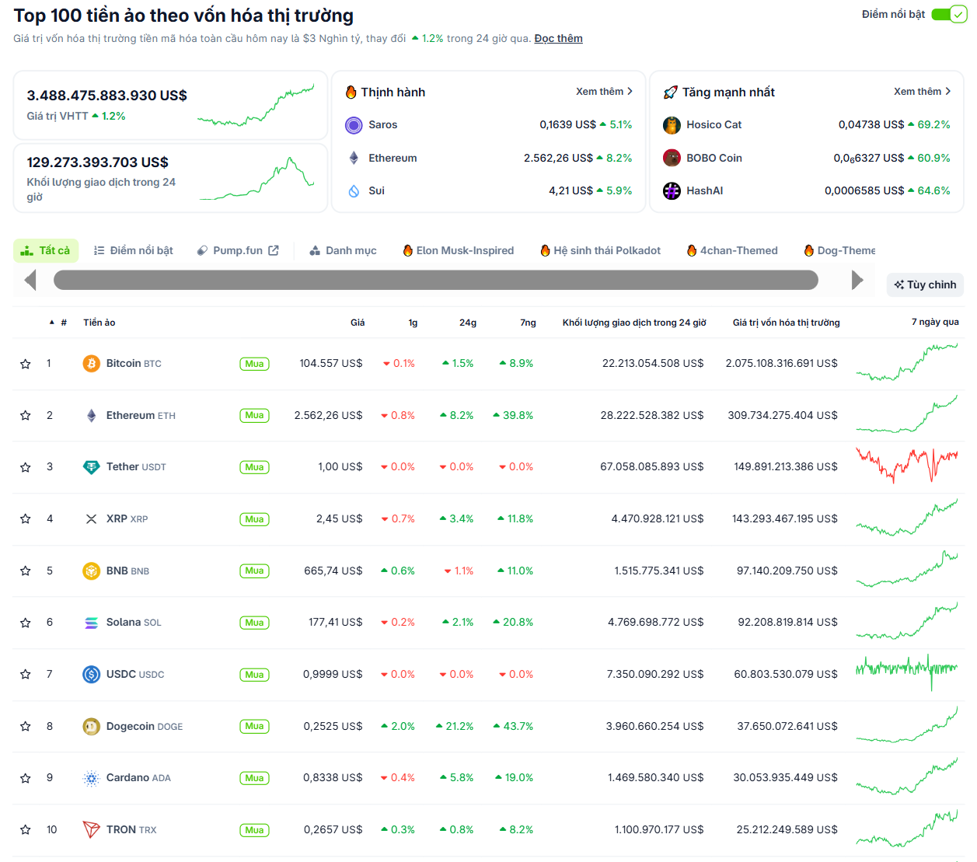
Task: Click the HashAI logo icon
Action: 672,191
